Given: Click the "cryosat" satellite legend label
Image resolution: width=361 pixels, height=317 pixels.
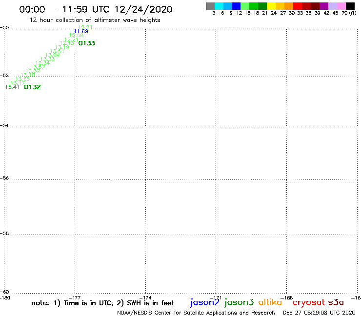Looking at the screenshot, I should [x=309, y=302].
